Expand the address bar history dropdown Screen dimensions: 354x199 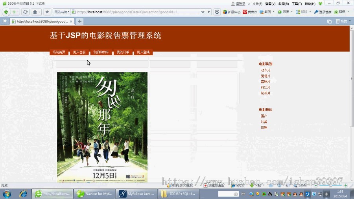pos(203,12)
